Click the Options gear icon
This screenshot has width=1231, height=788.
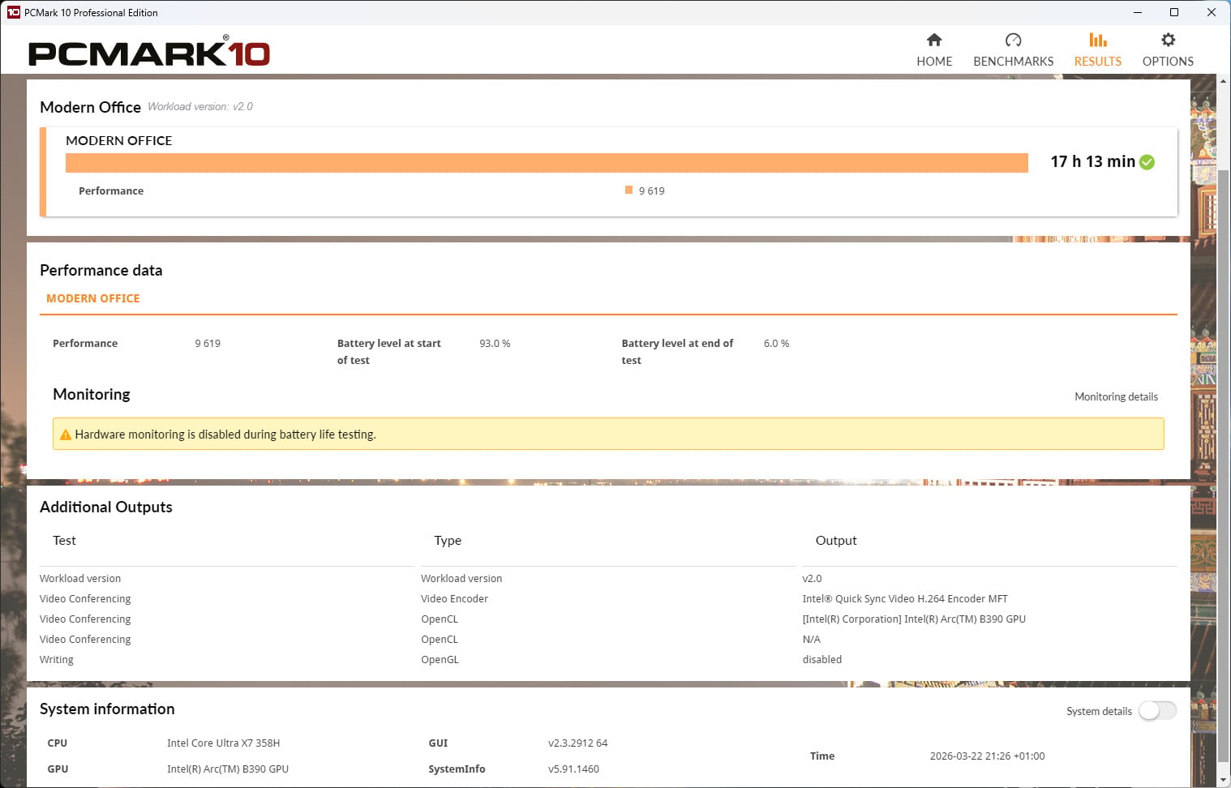coord(1168,40)
